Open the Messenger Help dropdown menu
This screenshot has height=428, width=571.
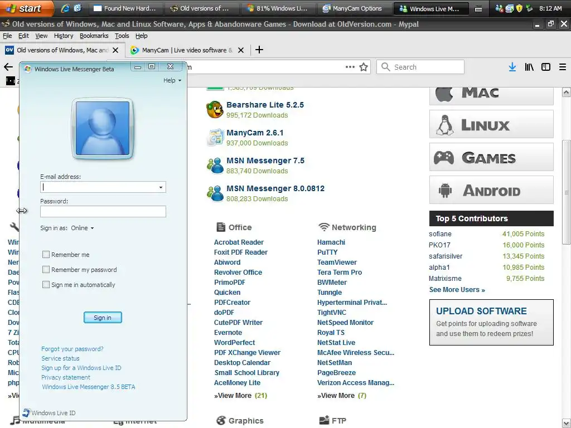point(172,80)
